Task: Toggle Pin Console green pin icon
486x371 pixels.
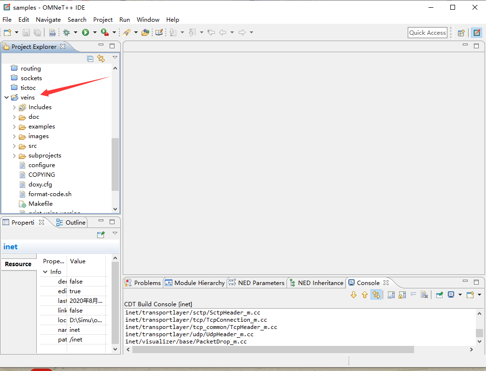Action: 440,295
